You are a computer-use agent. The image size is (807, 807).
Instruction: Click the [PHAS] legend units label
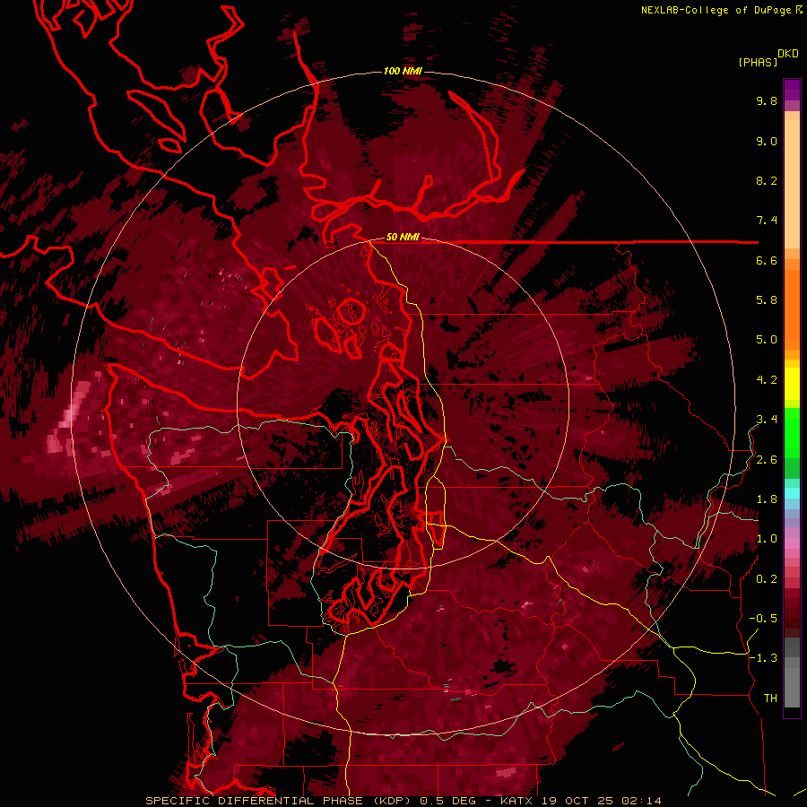click(x=758, y=62)
